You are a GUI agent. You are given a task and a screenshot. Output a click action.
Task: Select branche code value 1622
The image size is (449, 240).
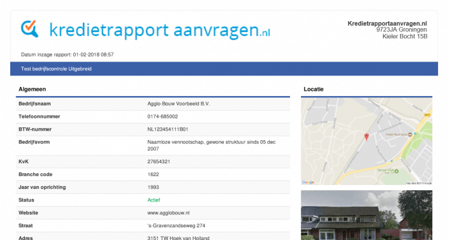click(153, 174)
